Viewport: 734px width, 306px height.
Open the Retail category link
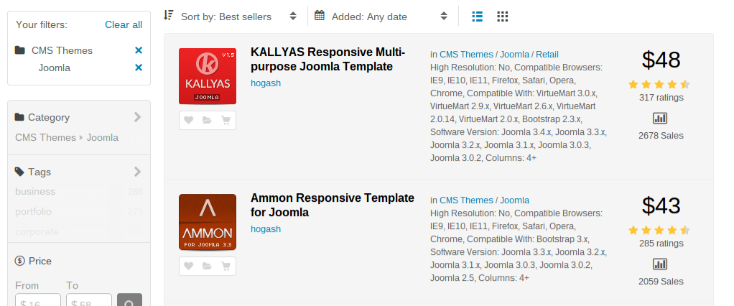click(x=547, y=55)
